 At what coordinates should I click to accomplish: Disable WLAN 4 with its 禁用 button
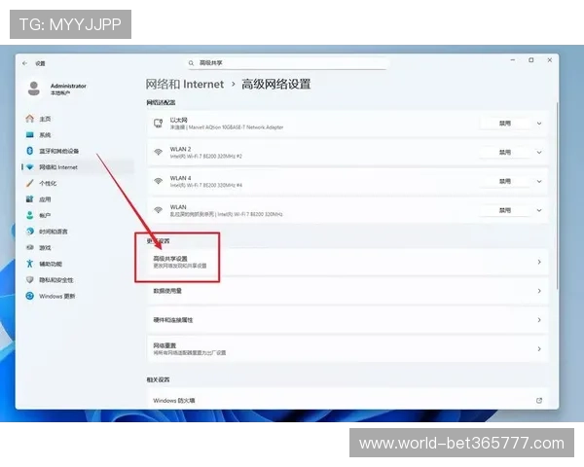pyautogui.click(x=505, y=181)
